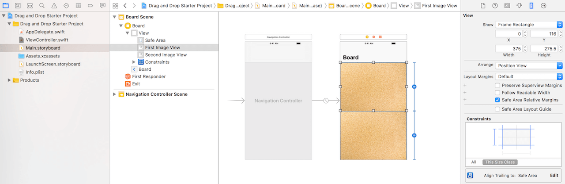Show the Breakpoint navigator
The width and height of the screenshot is (565, 184).
pos(90,6)
